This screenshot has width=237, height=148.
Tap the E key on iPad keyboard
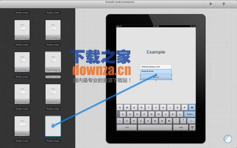[134, 107]
